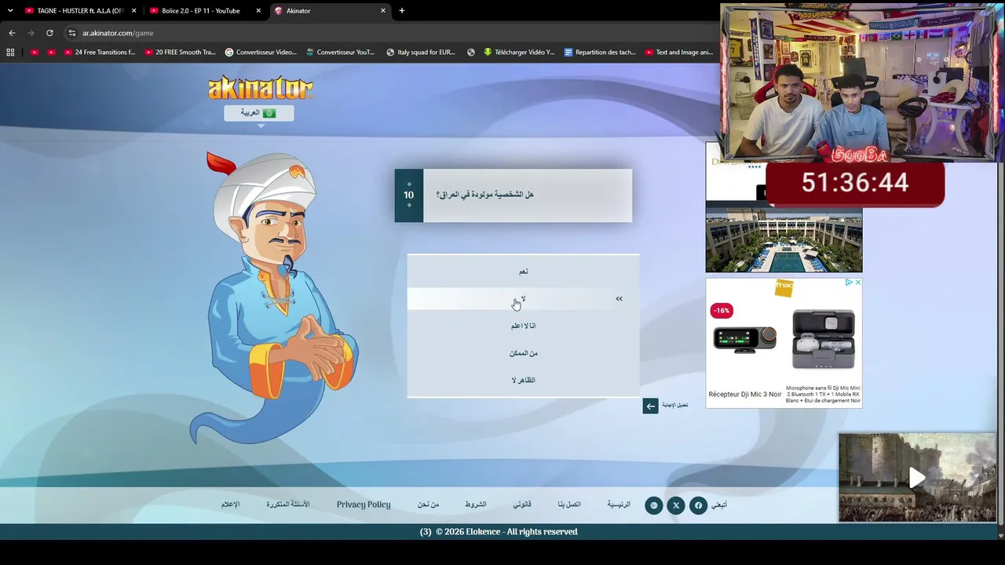Switch to the TAGNE - HUSTLER tab
Screen dimensions: 1005x565
pos(80,11)
